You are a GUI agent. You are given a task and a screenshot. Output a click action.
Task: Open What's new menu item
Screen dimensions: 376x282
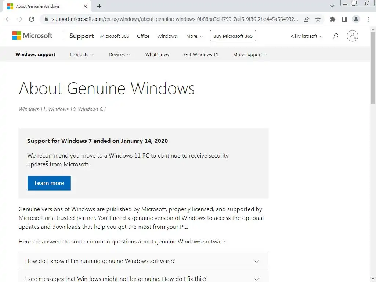tap(157, 54)
